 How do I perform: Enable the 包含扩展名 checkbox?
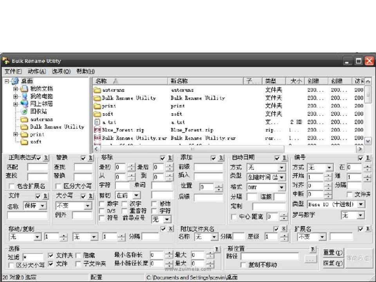pyautogui.click(x=12, y=186)
